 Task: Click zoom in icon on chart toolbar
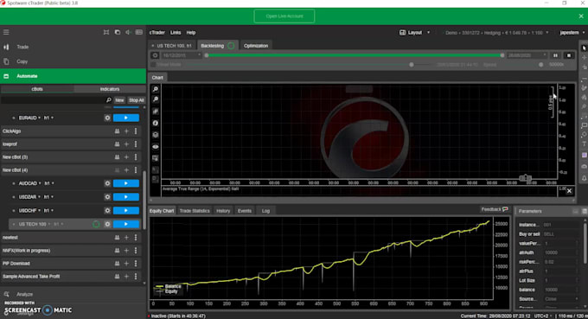[x=156, y=89]
